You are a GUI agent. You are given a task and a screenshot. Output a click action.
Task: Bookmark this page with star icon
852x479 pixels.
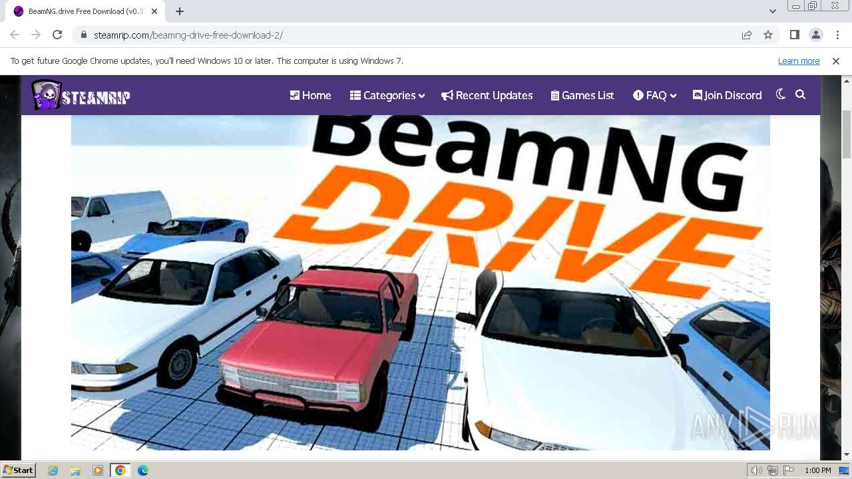[x=768, y=35]
